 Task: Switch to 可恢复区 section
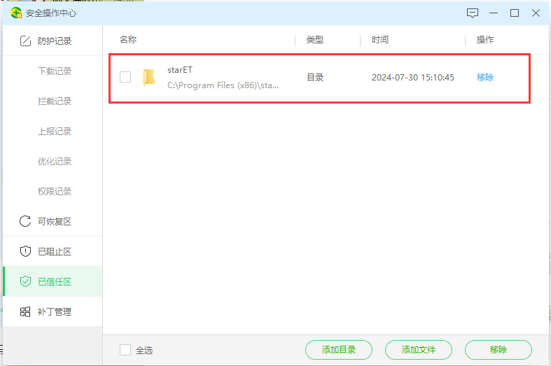pyautogui.click(x=53, y=221)
